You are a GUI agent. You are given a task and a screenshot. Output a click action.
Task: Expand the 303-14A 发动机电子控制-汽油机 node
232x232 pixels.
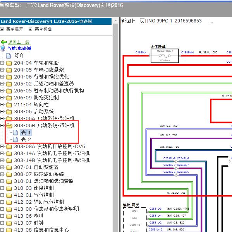click(2, 153)
